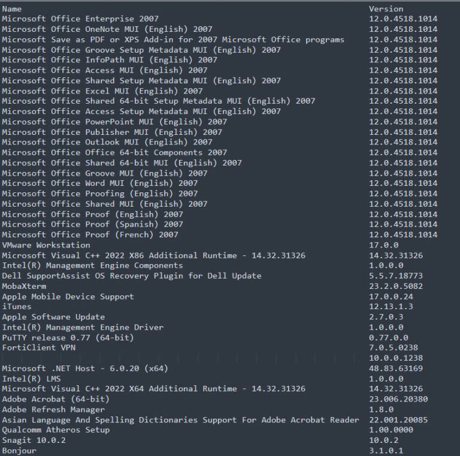Click the Qualcomm Atheros Setup line
Screen dimensions: 460x456
pyautogui.click(x=56, y=430)
